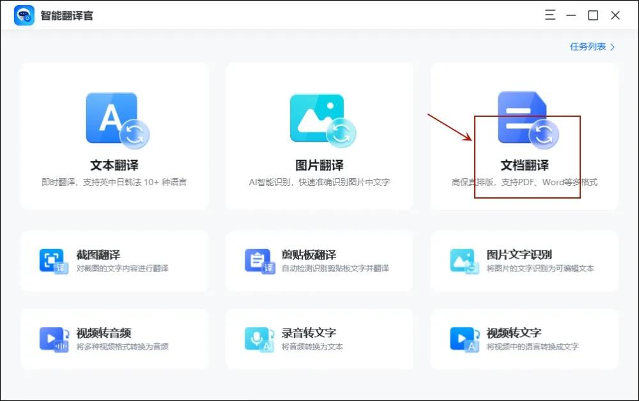Choose the 图片文字识别 label
Screen dimensions: 639x401
519,255
